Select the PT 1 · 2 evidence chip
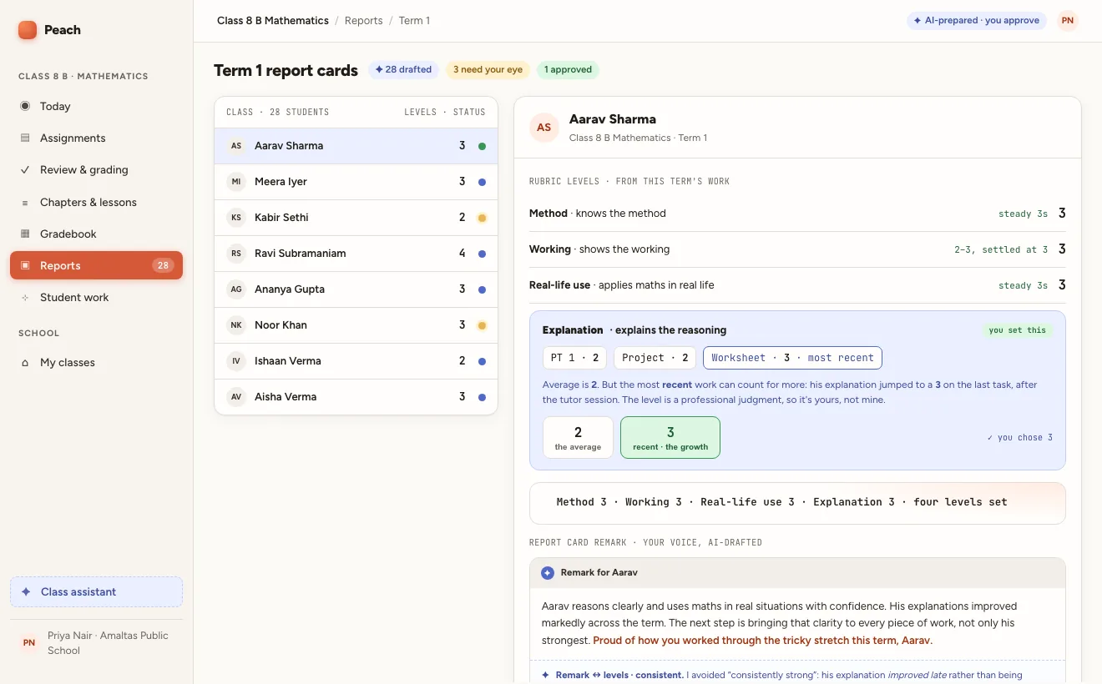The height and width of the screenshot is (684, 1102). click(x=574, y=357)
